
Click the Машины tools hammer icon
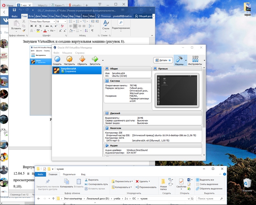179,60
